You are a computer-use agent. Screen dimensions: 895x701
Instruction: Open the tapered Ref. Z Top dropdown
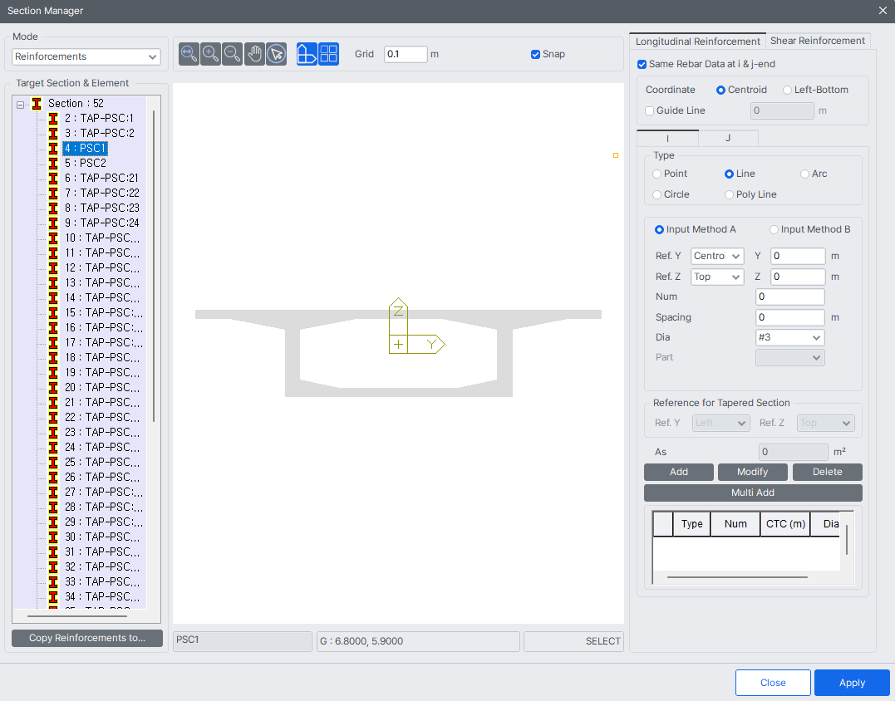pos(825,424)
